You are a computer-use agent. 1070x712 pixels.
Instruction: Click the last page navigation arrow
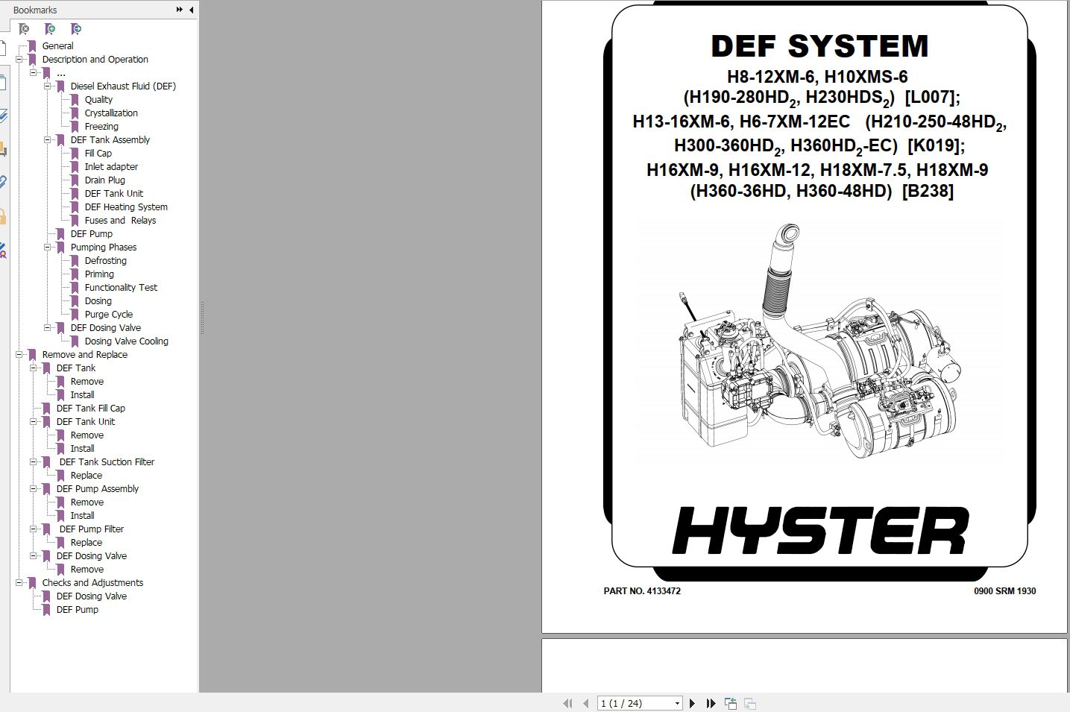coord(710,702)
